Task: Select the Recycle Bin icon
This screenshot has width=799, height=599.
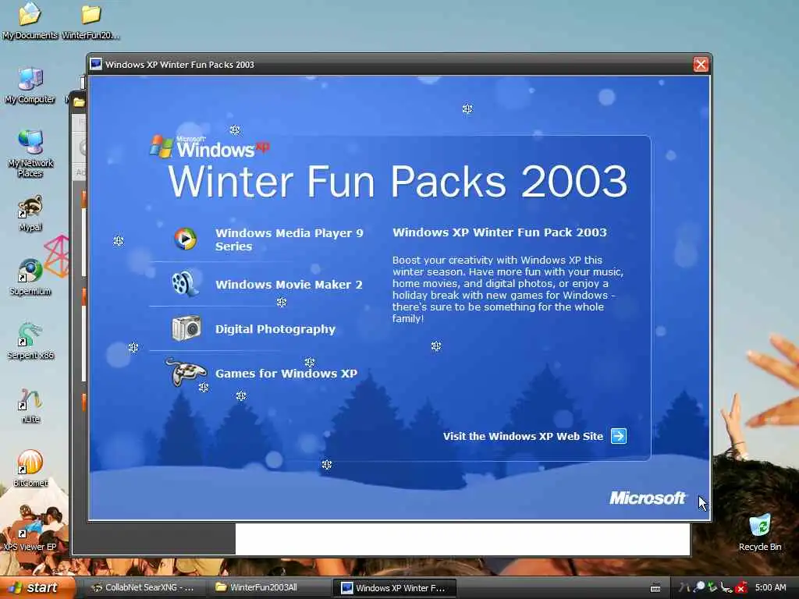Action: (760, 533)
